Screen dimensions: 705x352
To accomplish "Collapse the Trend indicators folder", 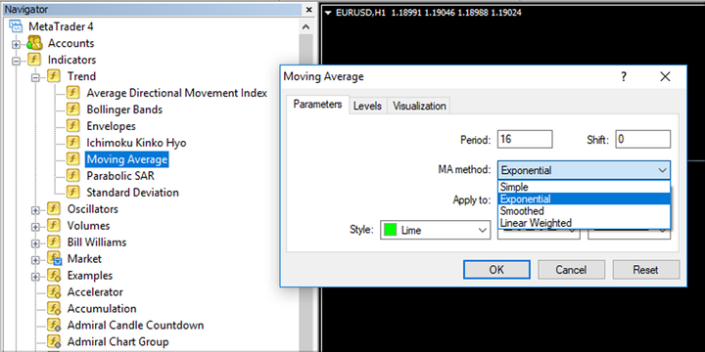I will click(35, 77).
